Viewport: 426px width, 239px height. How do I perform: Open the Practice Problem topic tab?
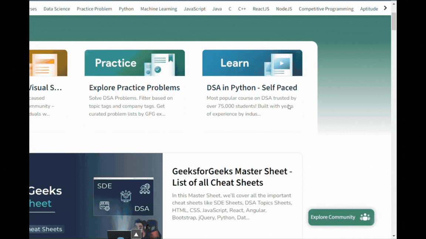click(x=94, y=9)
